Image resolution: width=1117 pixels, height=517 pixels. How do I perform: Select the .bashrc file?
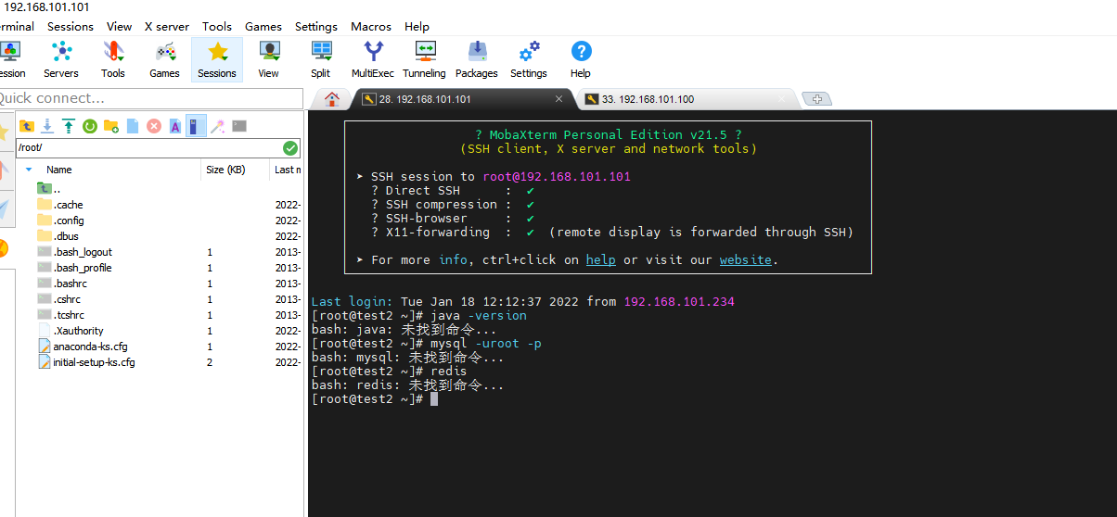(62, 284)
